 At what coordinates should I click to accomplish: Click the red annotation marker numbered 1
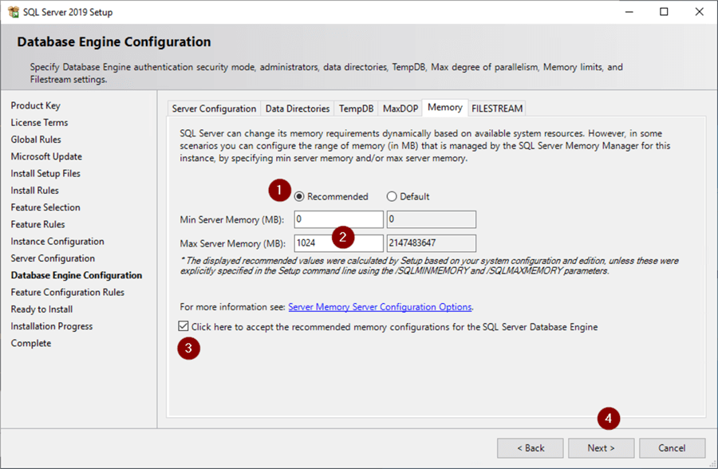tap(278, 191)
